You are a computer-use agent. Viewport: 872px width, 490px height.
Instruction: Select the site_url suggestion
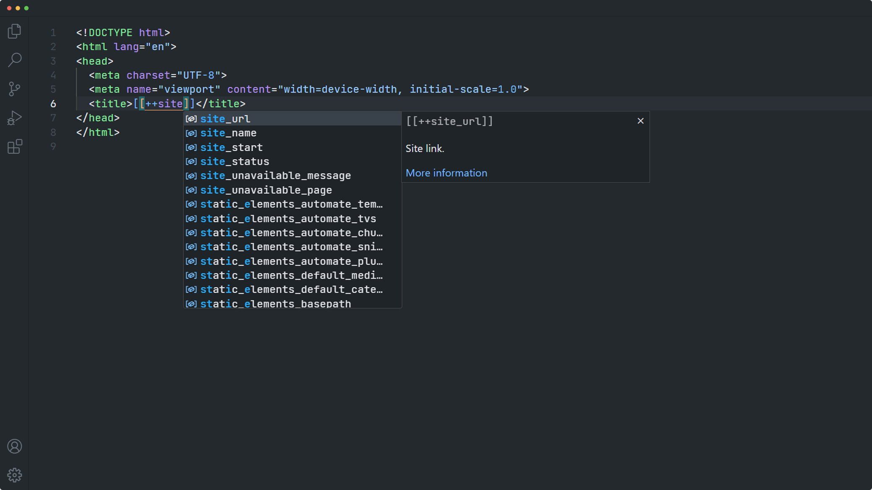click(225, 119)
